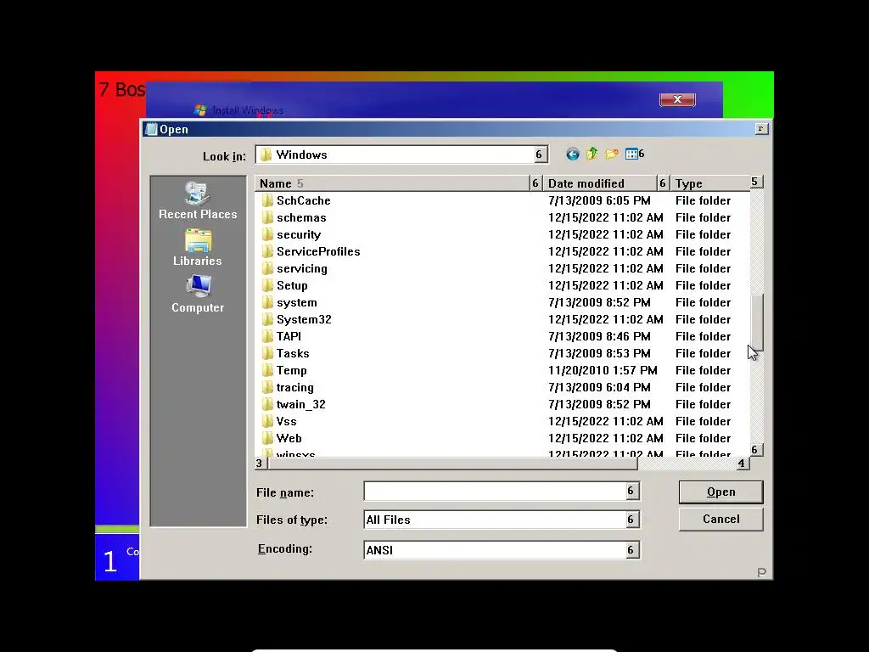The width and height of the screenshot is (869, 652).
Task: Click the 7/13/2009 6:04 PM date cell
Action: (599, 387)
